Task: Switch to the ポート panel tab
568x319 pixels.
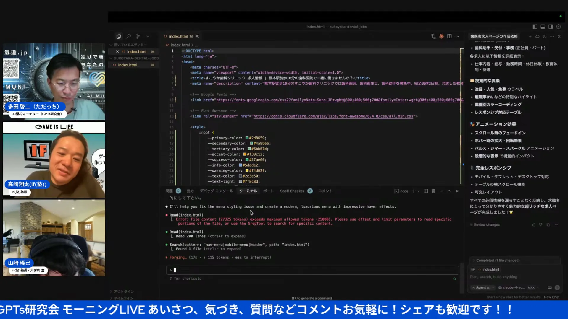Action: tap(268, 191)
